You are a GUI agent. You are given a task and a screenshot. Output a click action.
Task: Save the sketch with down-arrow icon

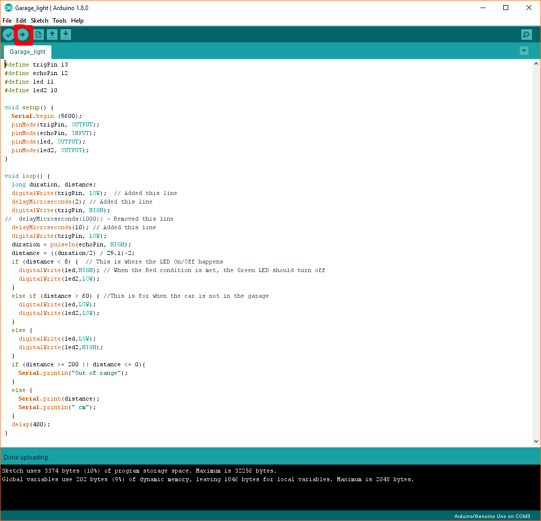(66, 34)
